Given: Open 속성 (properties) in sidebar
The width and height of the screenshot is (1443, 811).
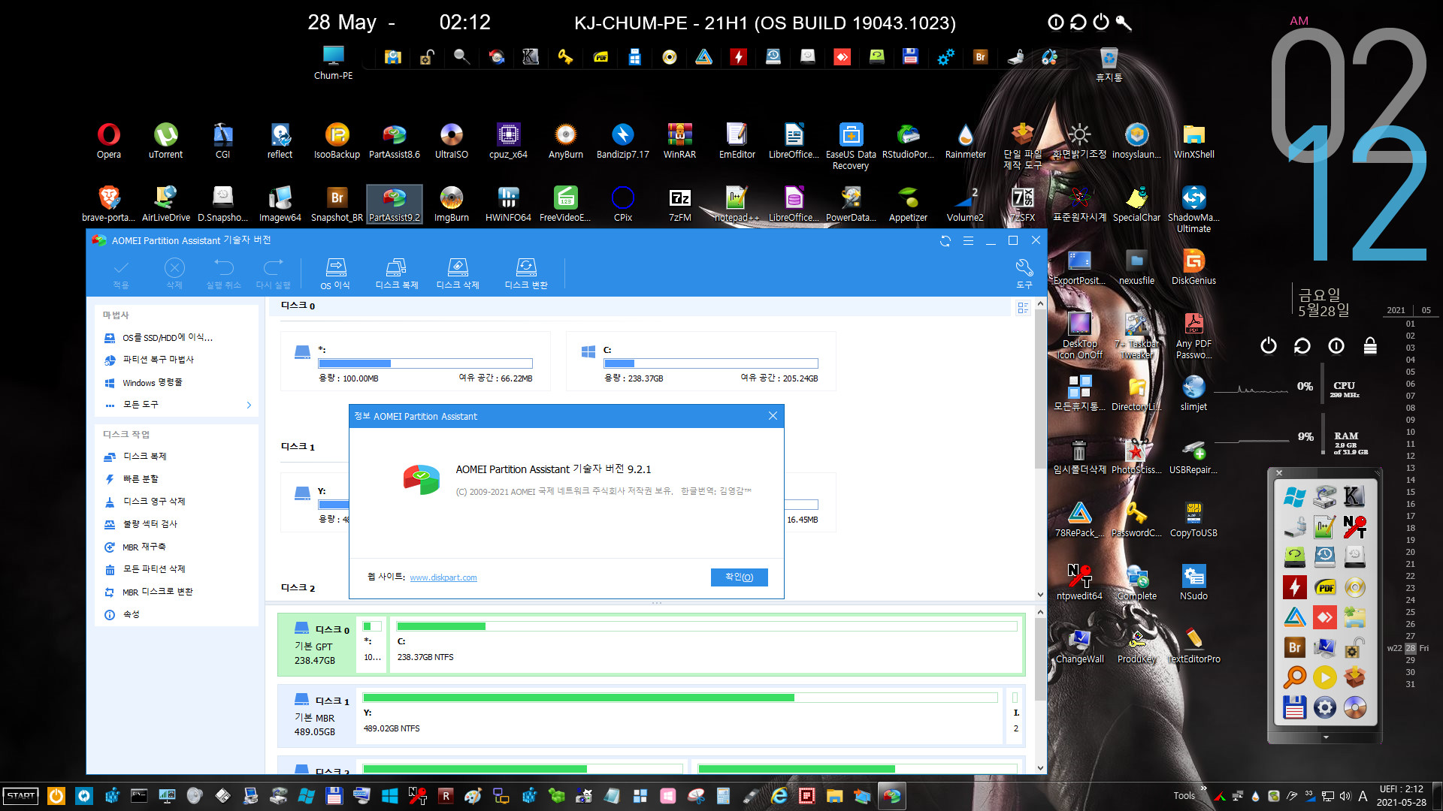Looking at the screenshot, I should pyautogui.click(x=131, y=614).
